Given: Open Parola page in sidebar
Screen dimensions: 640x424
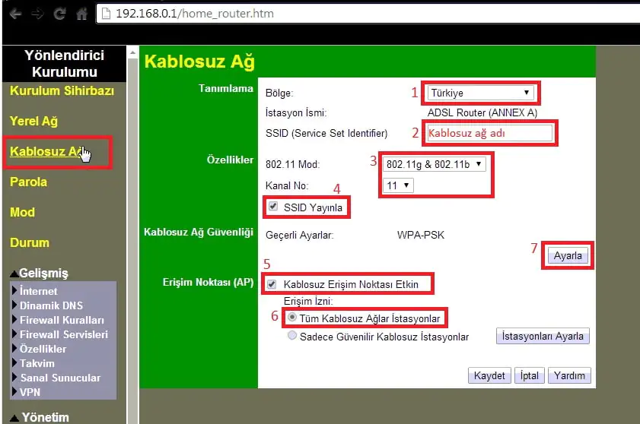Looking at the screenshot, I should point(29,182).
